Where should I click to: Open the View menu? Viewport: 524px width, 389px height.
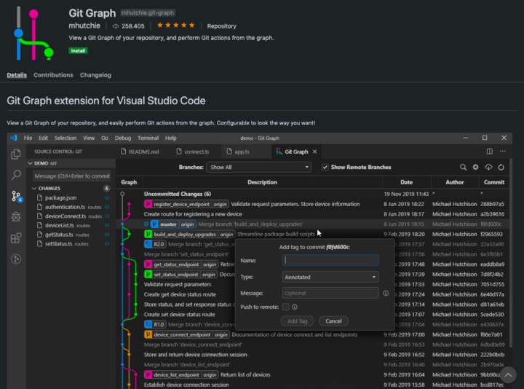pos(89,138)
